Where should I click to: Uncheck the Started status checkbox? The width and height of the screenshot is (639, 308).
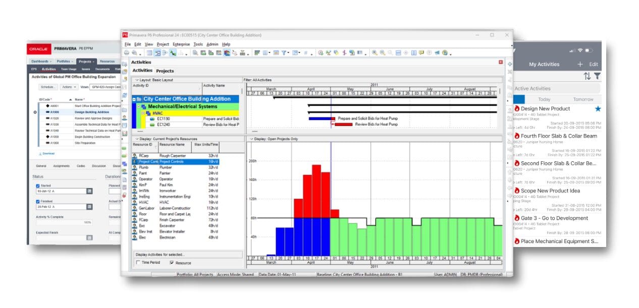[x=38, y=186]
